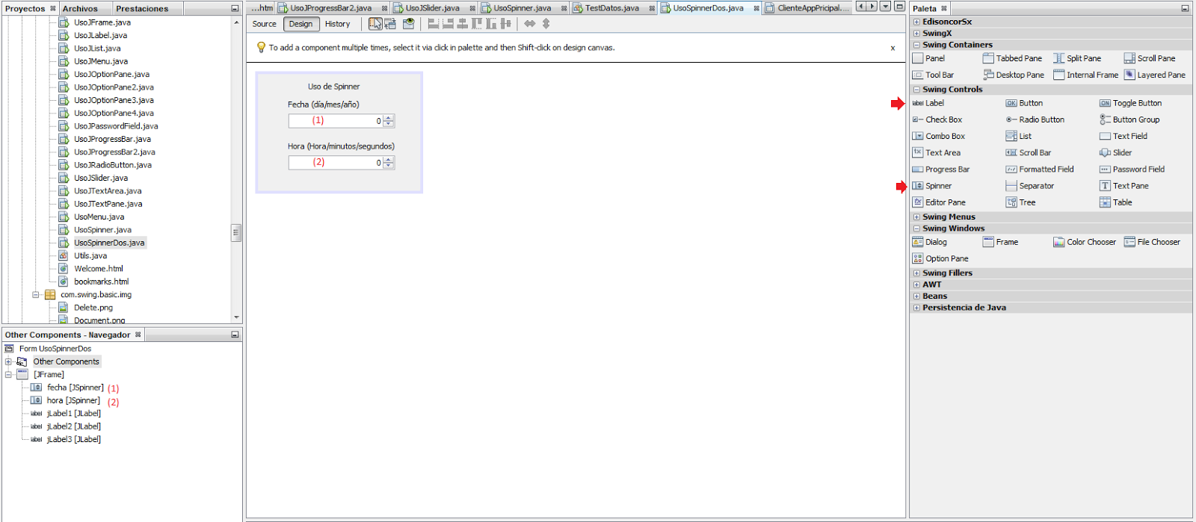Click align left in column icon
This screenshot has width=1196, height=522.
click(x=433, y=24)
